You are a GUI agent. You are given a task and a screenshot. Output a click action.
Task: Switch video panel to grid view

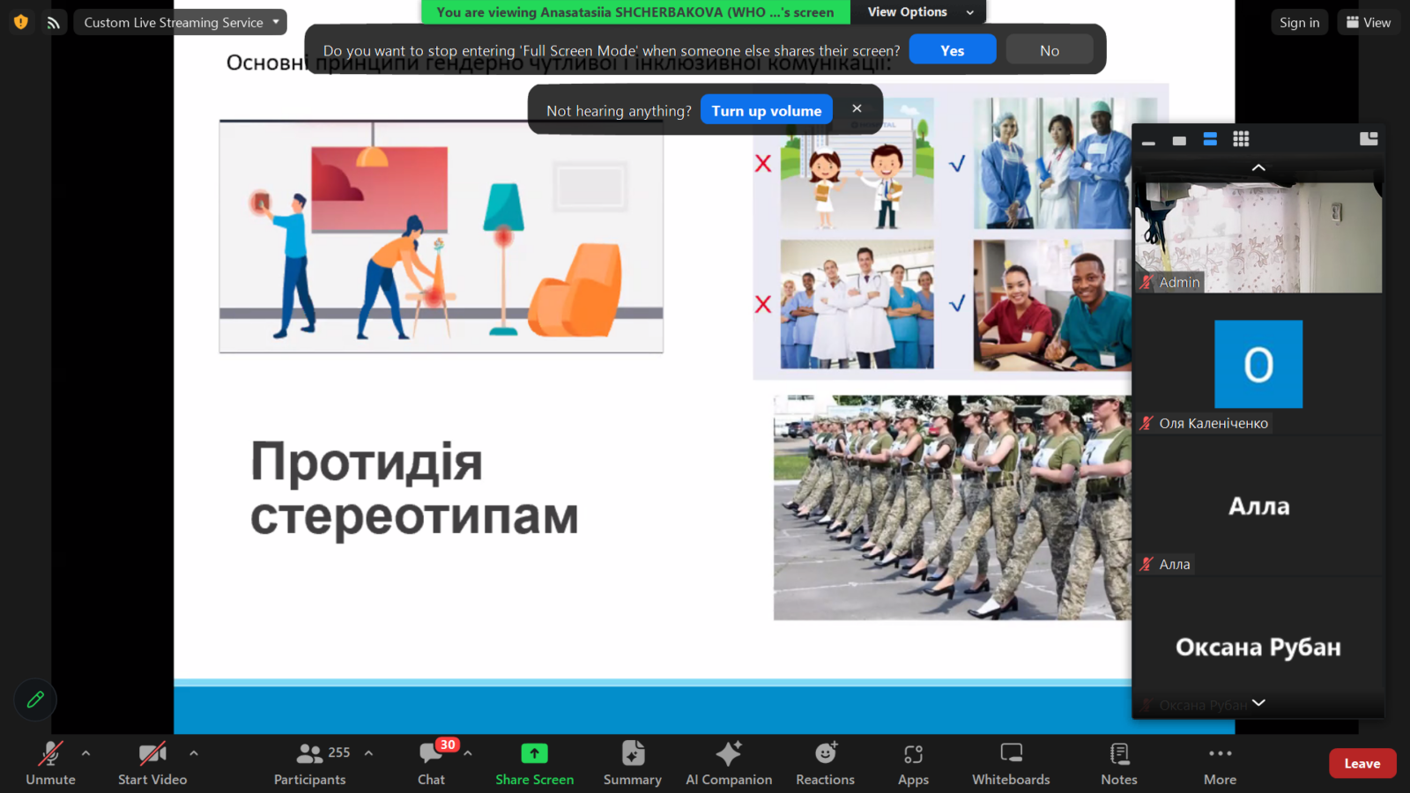[1241, 139]
